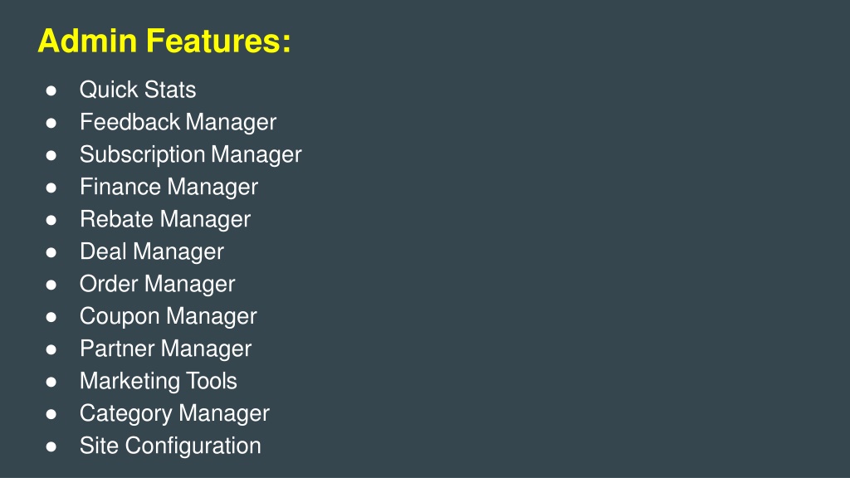The width and height of the screenshot is (850, 478).
Task: Click bullet next to Feedback Manager
Action: click(x=51, y=123)
